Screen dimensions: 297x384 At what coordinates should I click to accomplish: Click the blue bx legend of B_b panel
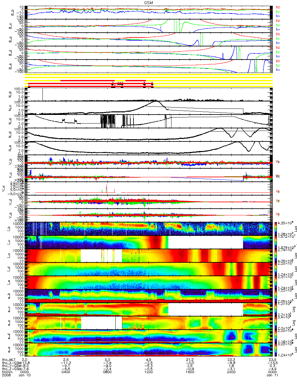(x=278, y=16)
